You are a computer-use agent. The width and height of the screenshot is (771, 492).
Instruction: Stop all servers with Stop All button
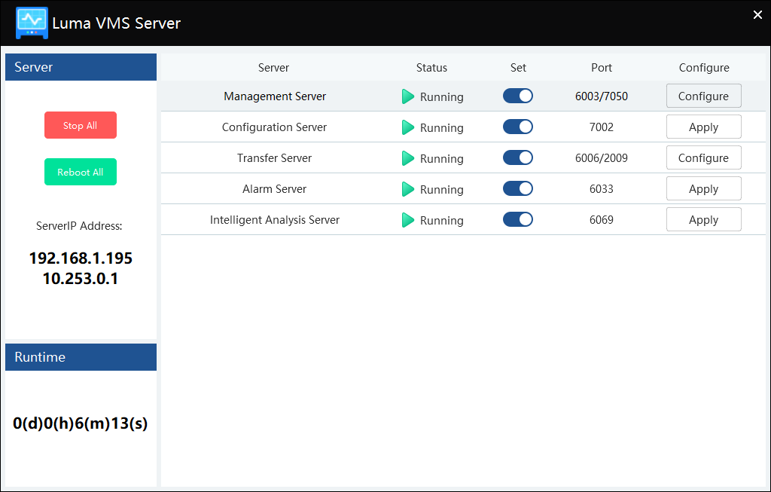tap(81, 126)
